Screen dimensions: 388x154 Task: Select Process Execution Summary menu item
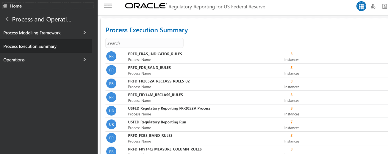tap(30, 46)
